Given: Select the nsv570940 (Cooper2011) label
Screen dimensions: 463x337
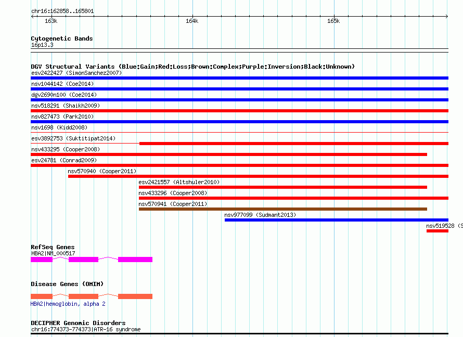Looking at the screenshot, I should tap(102, 171).
